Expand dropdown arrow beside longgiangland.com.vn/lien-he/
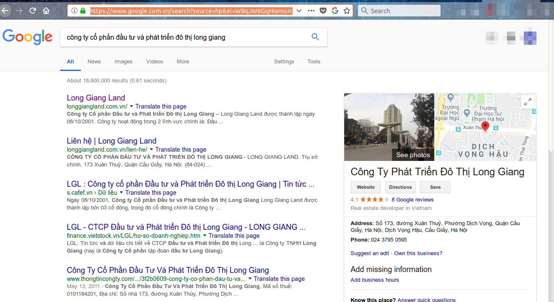 tap(151, 150)
